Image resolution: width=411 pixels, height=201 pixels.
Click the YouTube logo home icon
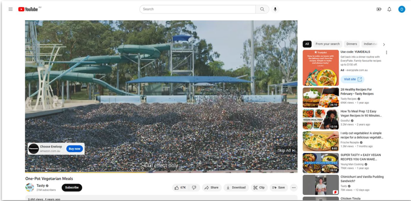(x=28, y=9)
